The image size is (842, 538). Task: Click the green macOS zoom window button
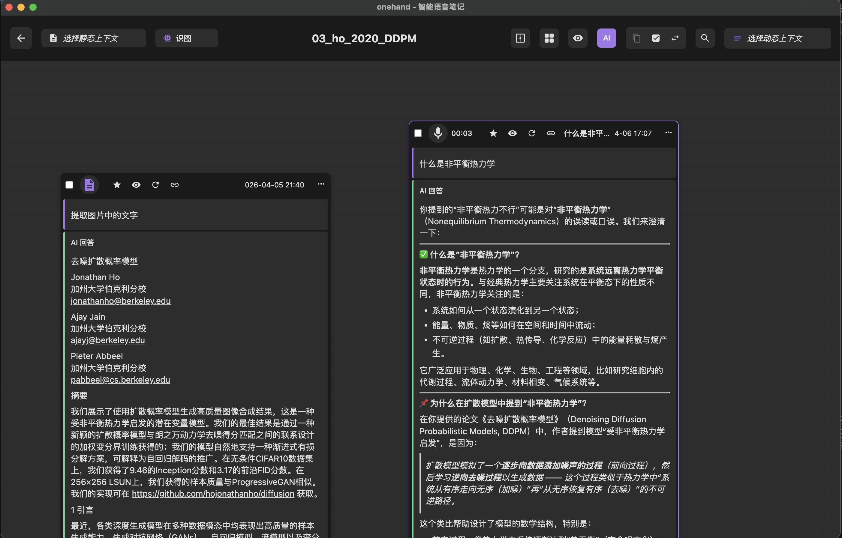pyautogui.click(x=33, y=7)
